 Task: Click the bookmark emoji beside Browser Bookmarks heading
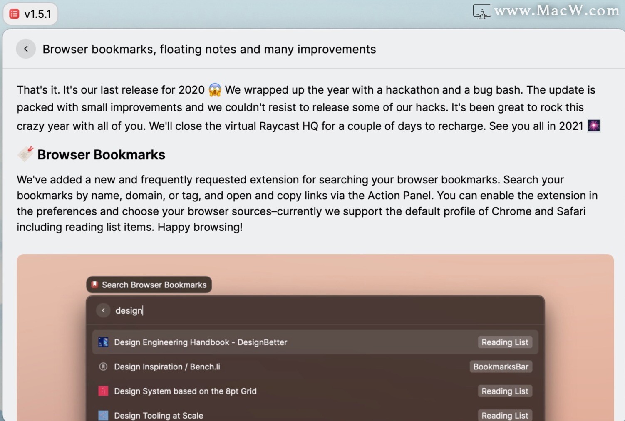(x=25, y=154)
